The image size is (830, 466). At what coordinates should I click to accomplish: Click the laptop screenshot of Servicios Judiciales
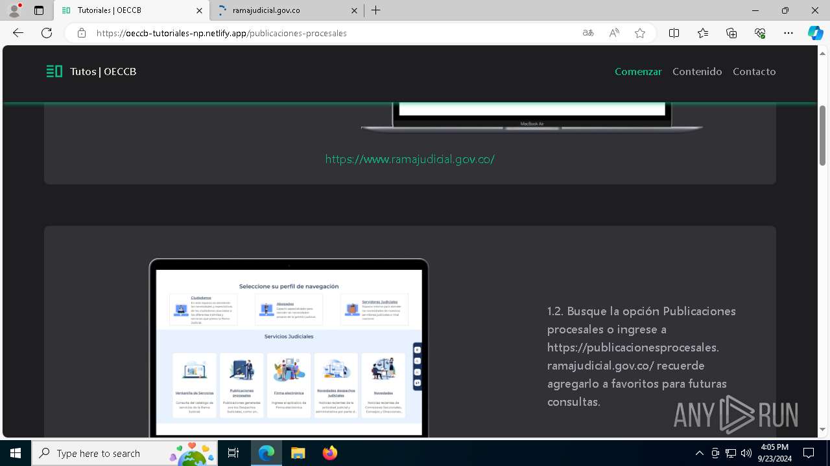point(289,348)
